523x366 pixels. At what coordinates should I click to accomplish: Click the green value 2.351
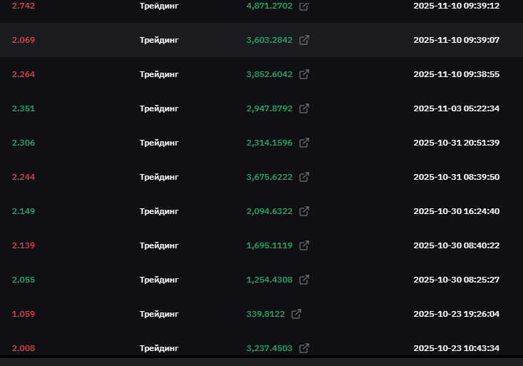coord(24,108)
